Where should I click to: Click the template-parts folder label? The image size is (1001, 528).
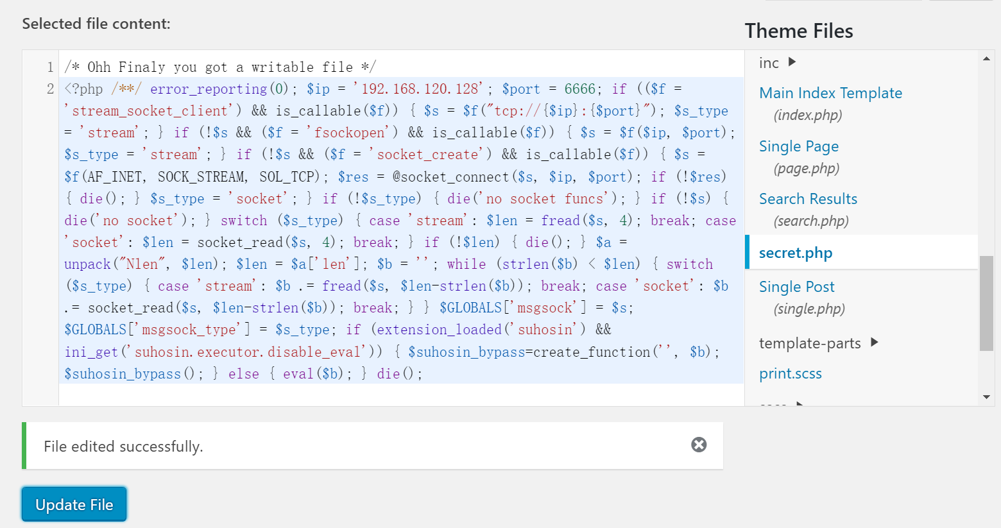point(810,343)
